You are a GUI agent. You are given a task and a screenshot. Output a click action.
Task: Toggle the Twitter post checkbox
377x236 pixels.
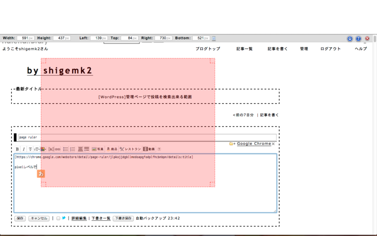[x=58, y=219]
